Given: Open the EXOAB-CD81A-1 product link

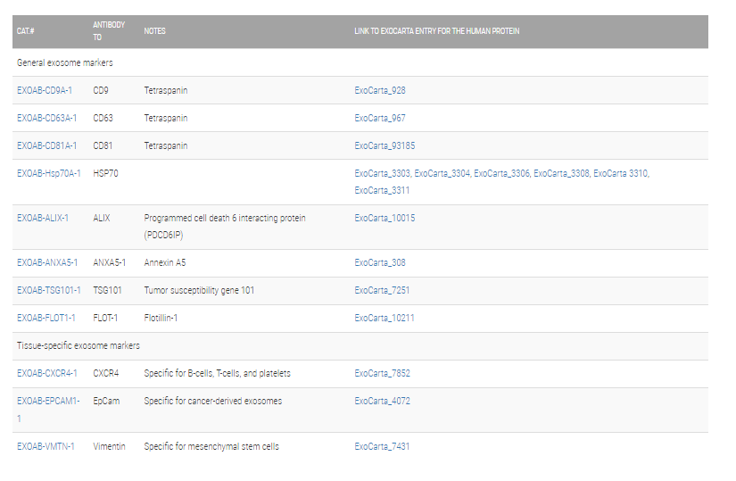Looking at the screenshot, I should tap(46, 145).
